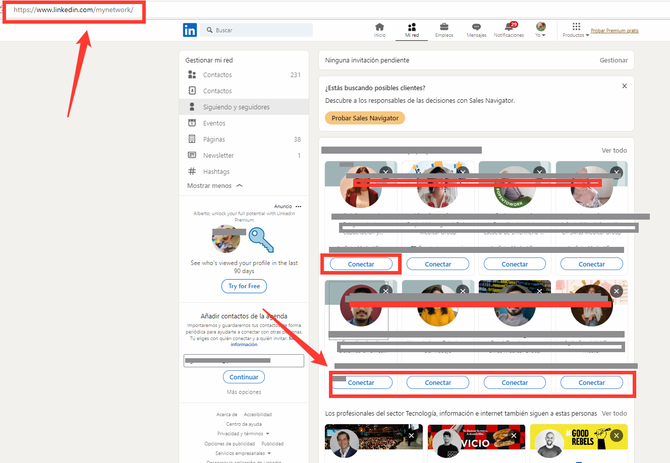Open Newsletter sidebar item
The image size is (670, 463).
(244, 155)
